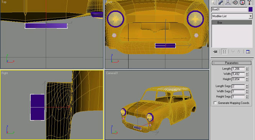255x140 pixels.
Task: Open Configure Modifier Sets icon
Action: pos(248,52)
